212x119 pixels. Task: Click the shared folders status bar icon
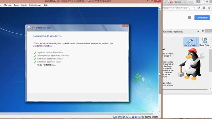click(x=130, y=117)
